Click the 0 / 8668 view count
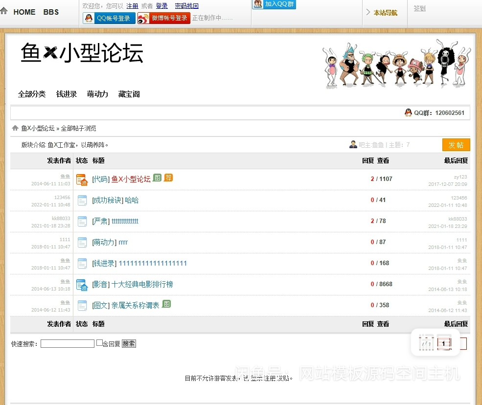Image resolution: width=482 pixels, height=405 pixels. tap(381, 284)
